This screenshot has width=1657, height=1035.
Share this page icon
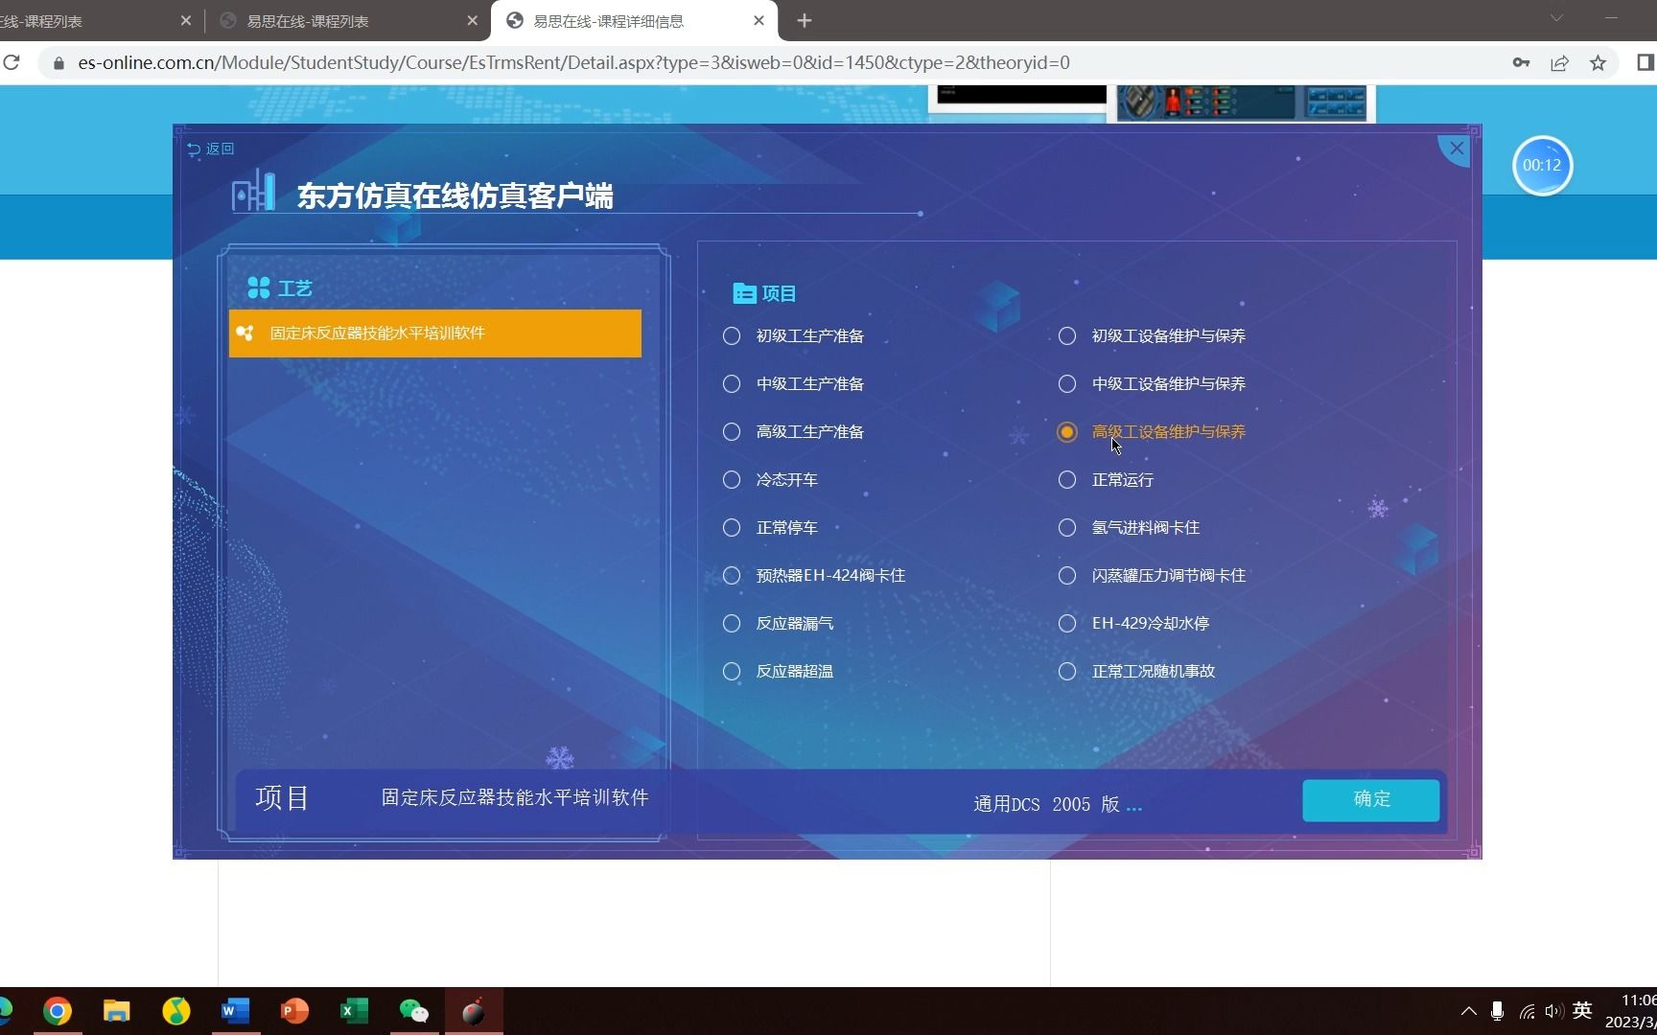click(1559, 63)
